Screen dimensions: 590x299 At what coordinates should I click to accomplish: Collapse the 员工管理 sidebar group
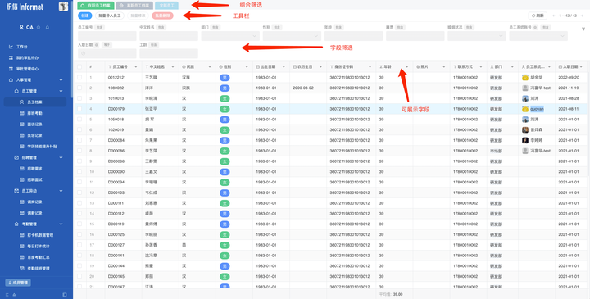(x=61, y=91)
